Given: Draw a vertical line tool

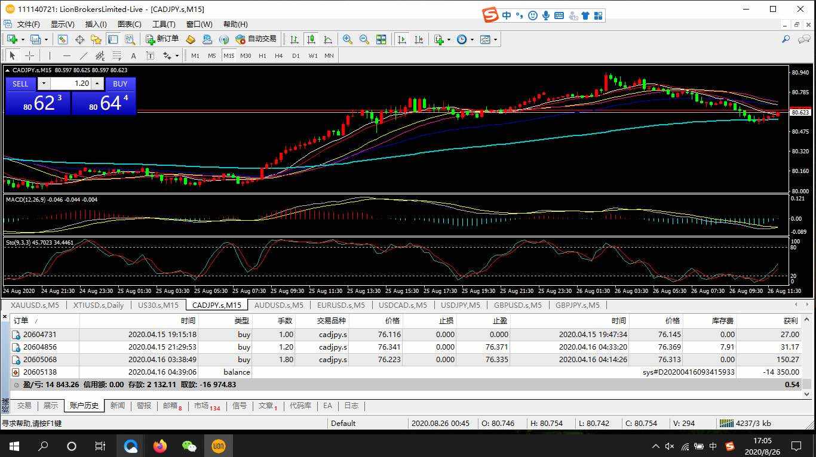Looking at the screenshot, I should click(x=50, y=55).
